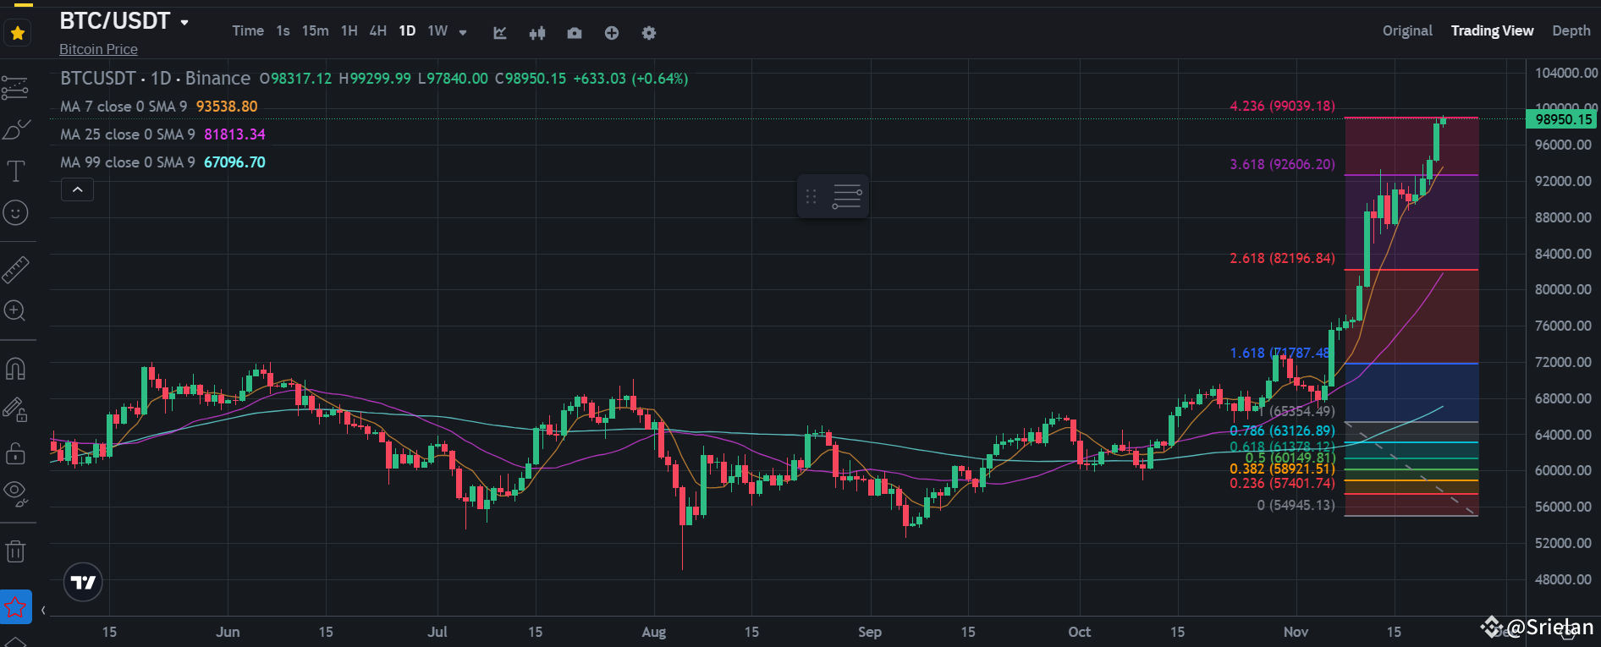Click the Aug date on time axis
Viewport: 1601px width, 647px height.
pos(653,632)
